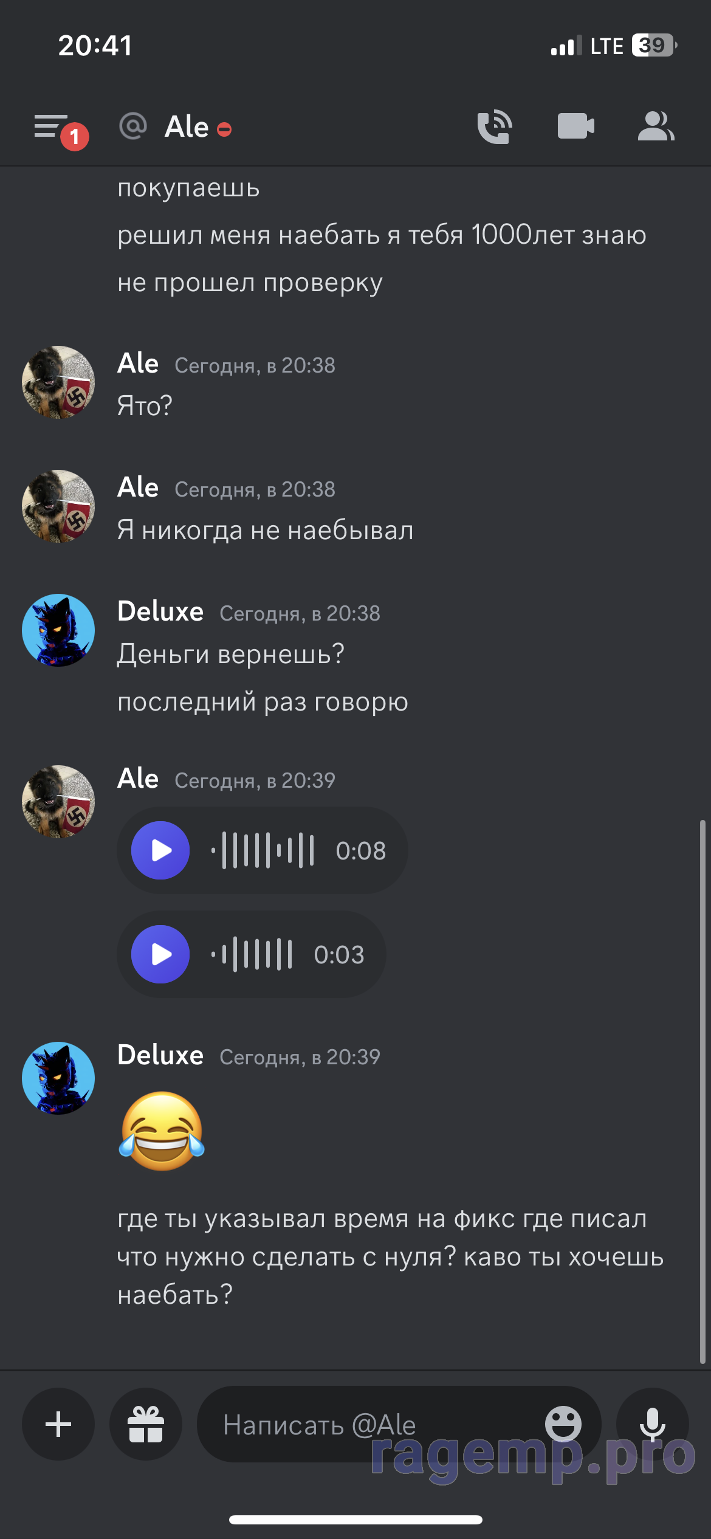Seek within the 0:08 voice message waveform
The width and height of the screenshot is (711, 1539).
point(263,850)
